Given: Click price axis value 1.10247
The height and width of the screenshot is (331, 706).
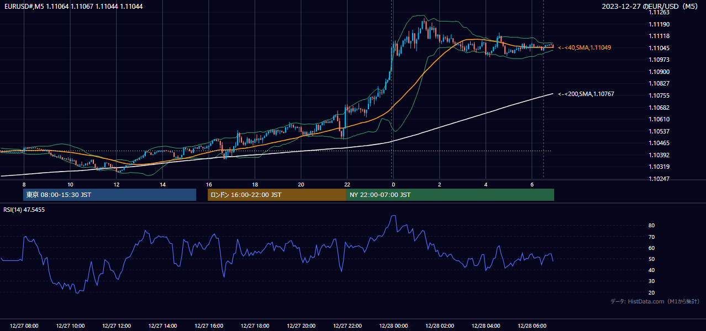Looking at the screenshot, I should 659,179.
